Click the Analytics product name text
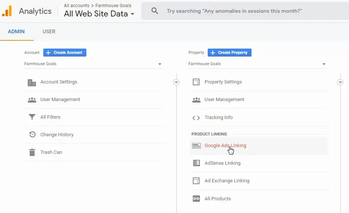The image size is (349, 213). tap(35, 11)
